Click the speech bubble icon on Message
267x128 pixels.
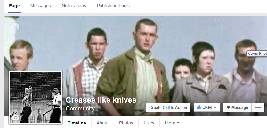[x=228, y=108]
